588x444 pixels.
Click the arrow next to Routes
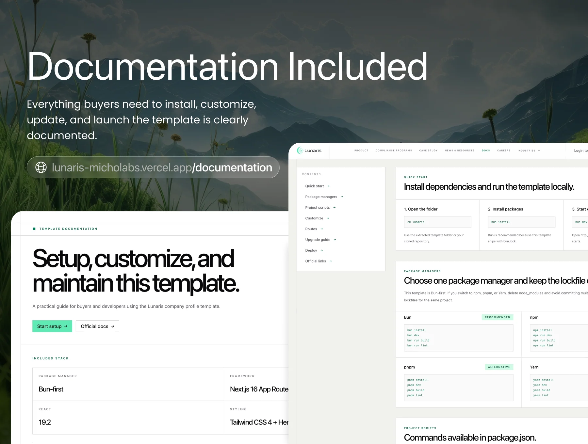321,229
